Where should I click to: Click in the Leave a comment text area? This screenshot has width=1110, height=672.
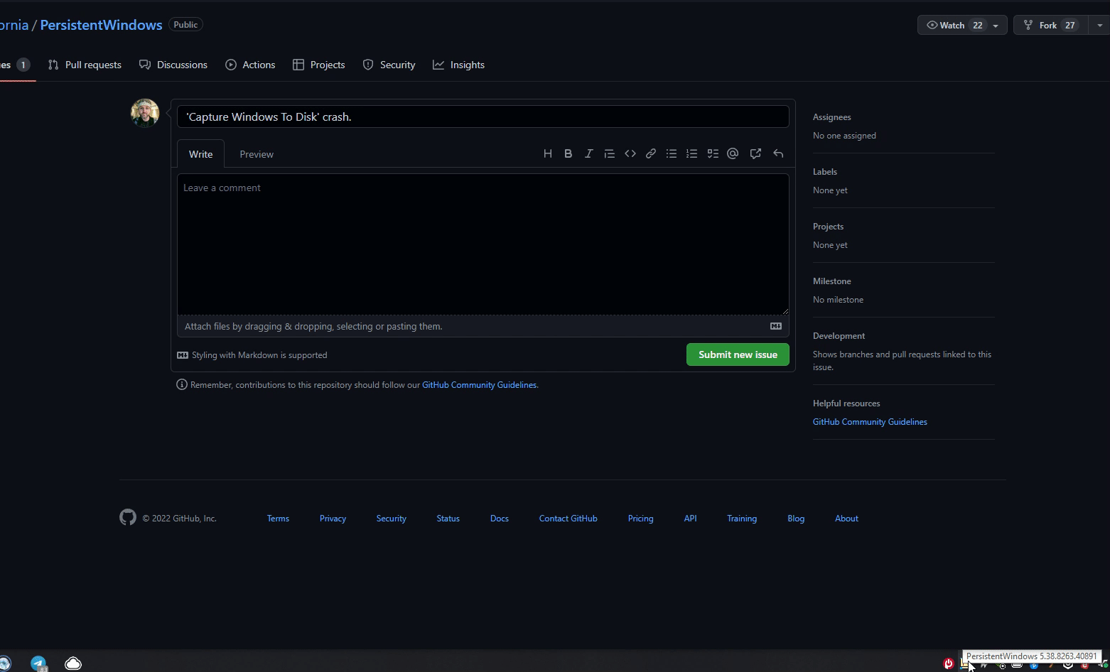click(483, 244)
